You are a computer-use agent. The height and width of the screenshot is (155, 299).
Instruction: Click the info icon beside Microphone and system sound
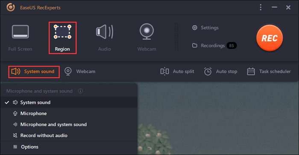80,91
